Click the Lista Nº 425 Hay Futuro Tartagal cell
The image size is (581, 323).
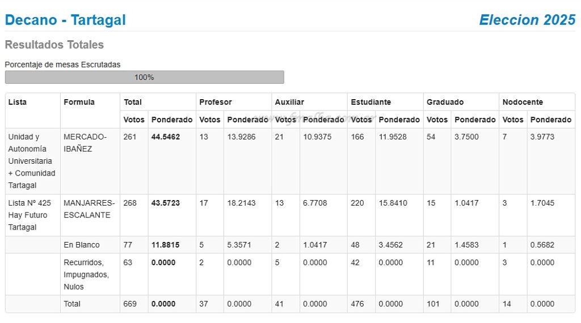coord(30,215)
